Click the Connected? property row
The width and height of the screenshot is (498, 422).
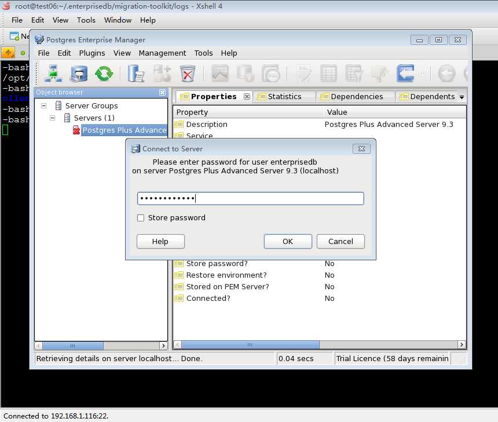[x=320, y=299]
